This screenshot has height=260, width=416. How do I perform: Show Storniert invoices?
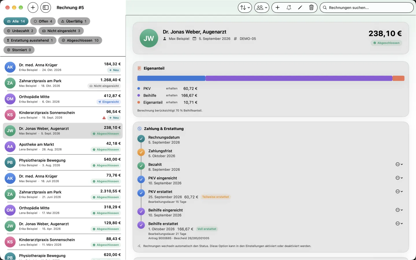point(19,50)
